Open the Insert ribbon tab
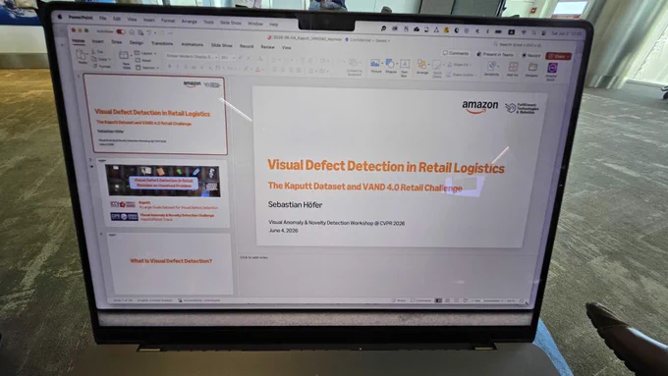668x376 pixels. pyautogui.click(x=97, y=42)
